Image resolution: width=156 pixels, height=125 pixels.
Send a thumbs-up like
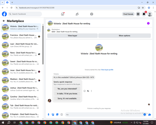click(149, 115)
